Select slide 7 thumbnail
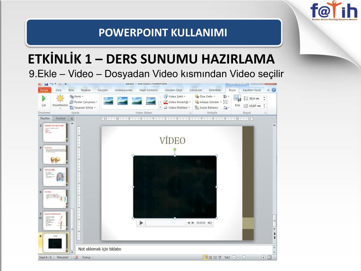The width and height of the screenshot is (361, 271). (x=55, y=221)
